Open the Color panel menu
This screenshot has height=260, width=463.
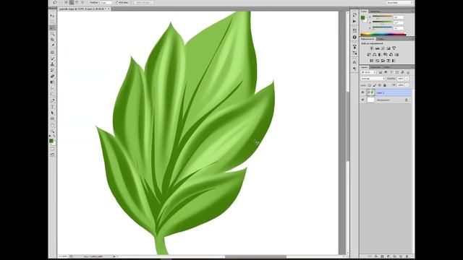(x=412, y=12)
